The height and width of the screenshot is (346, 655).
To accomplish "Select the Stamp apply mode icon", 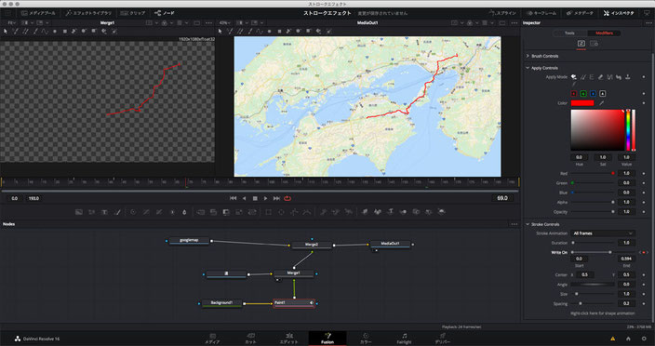I will click(628, 77).
